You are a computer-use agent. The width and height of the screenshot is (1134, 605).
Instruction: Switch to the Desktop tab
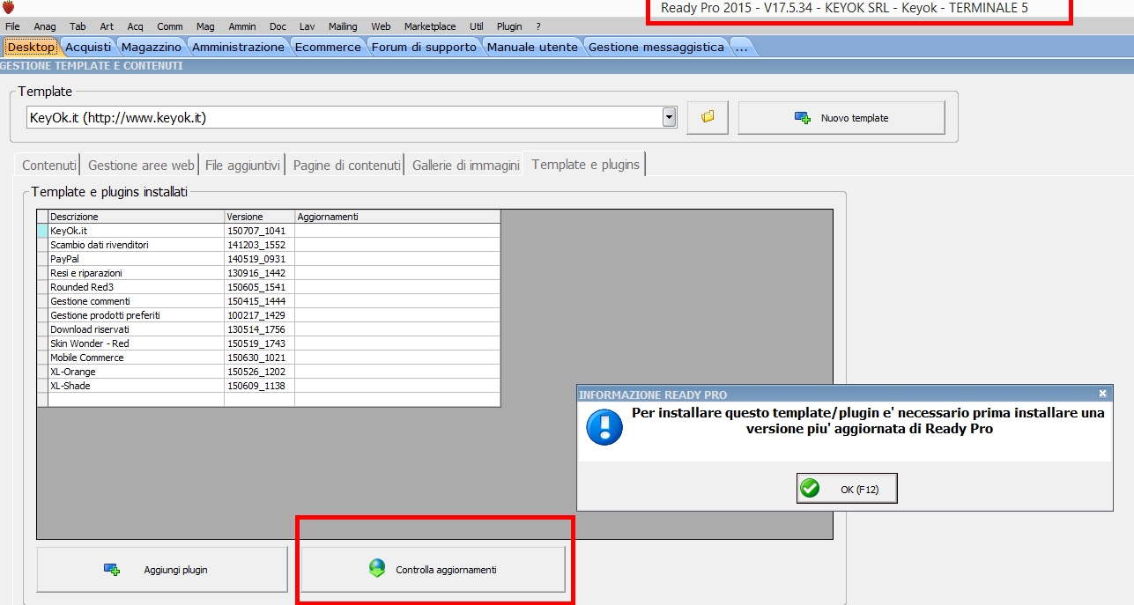tap(31, 47)
